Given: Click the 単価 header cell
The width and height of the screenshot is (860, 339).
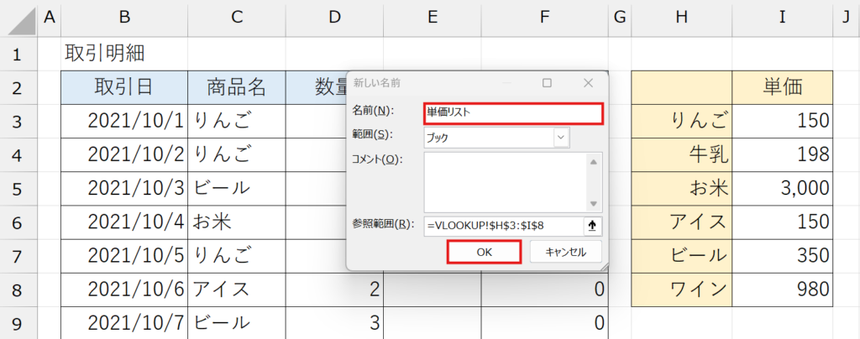Looking at the screenshot, I should pos(782,87).
